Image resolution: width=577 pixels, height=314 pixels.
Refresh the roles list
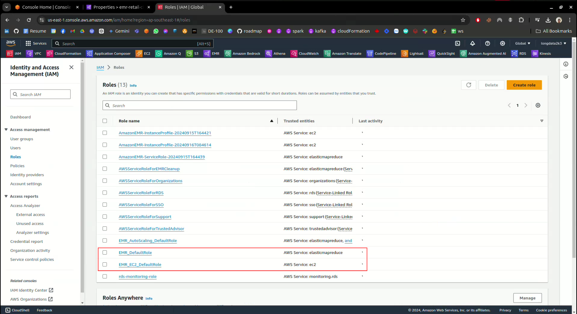468,85
